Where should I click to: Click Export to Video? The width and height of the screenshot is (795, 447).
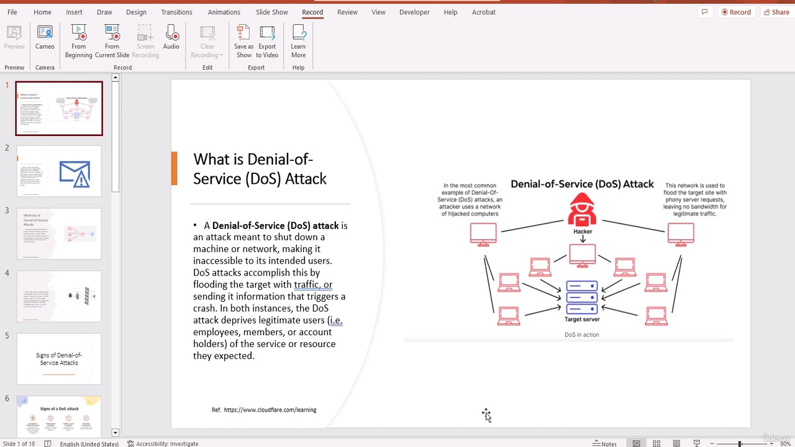(267, 40)
